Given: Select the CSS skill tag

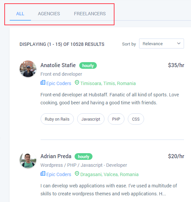Looking at the screenshot, I should pos(136,119).
